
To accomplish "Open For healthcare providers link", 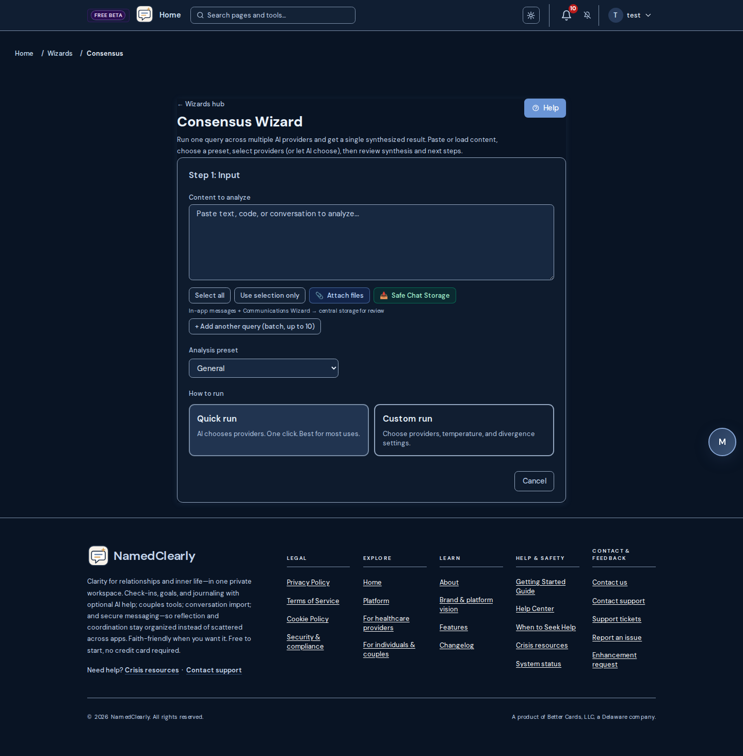I will tap(386, 623).
